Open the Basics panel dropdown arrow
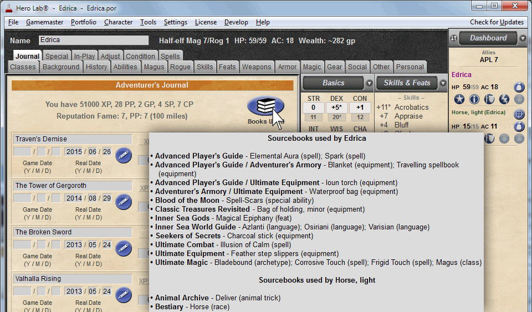Screen dimensions: 532x312 (x=369, y=83)
